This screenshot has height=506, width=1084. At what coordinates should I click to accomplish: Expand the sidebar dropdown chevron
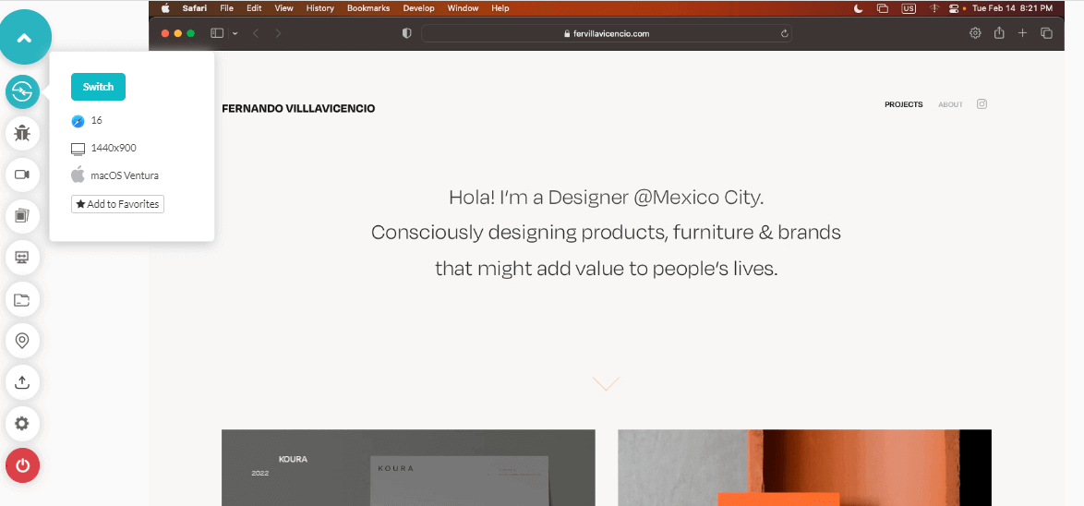[x=235, y=33]
